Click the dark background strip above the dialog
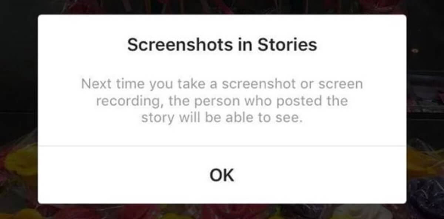This screenshot has width=444, height=219. [x=222, y=7]
